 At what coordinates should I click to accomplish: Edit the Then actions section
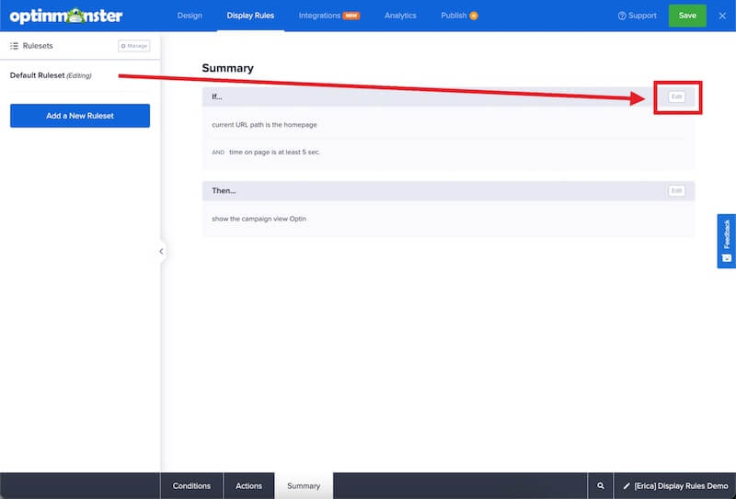coord(677,190)
